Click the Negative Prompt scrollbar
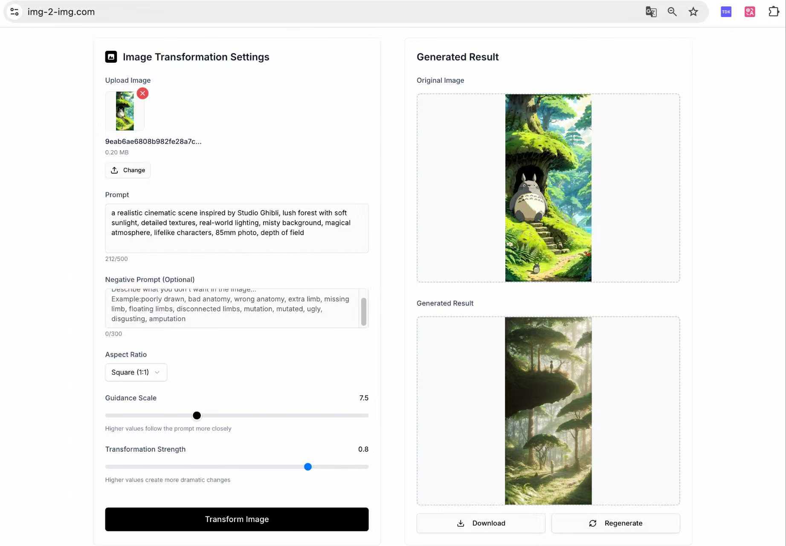 364,311
